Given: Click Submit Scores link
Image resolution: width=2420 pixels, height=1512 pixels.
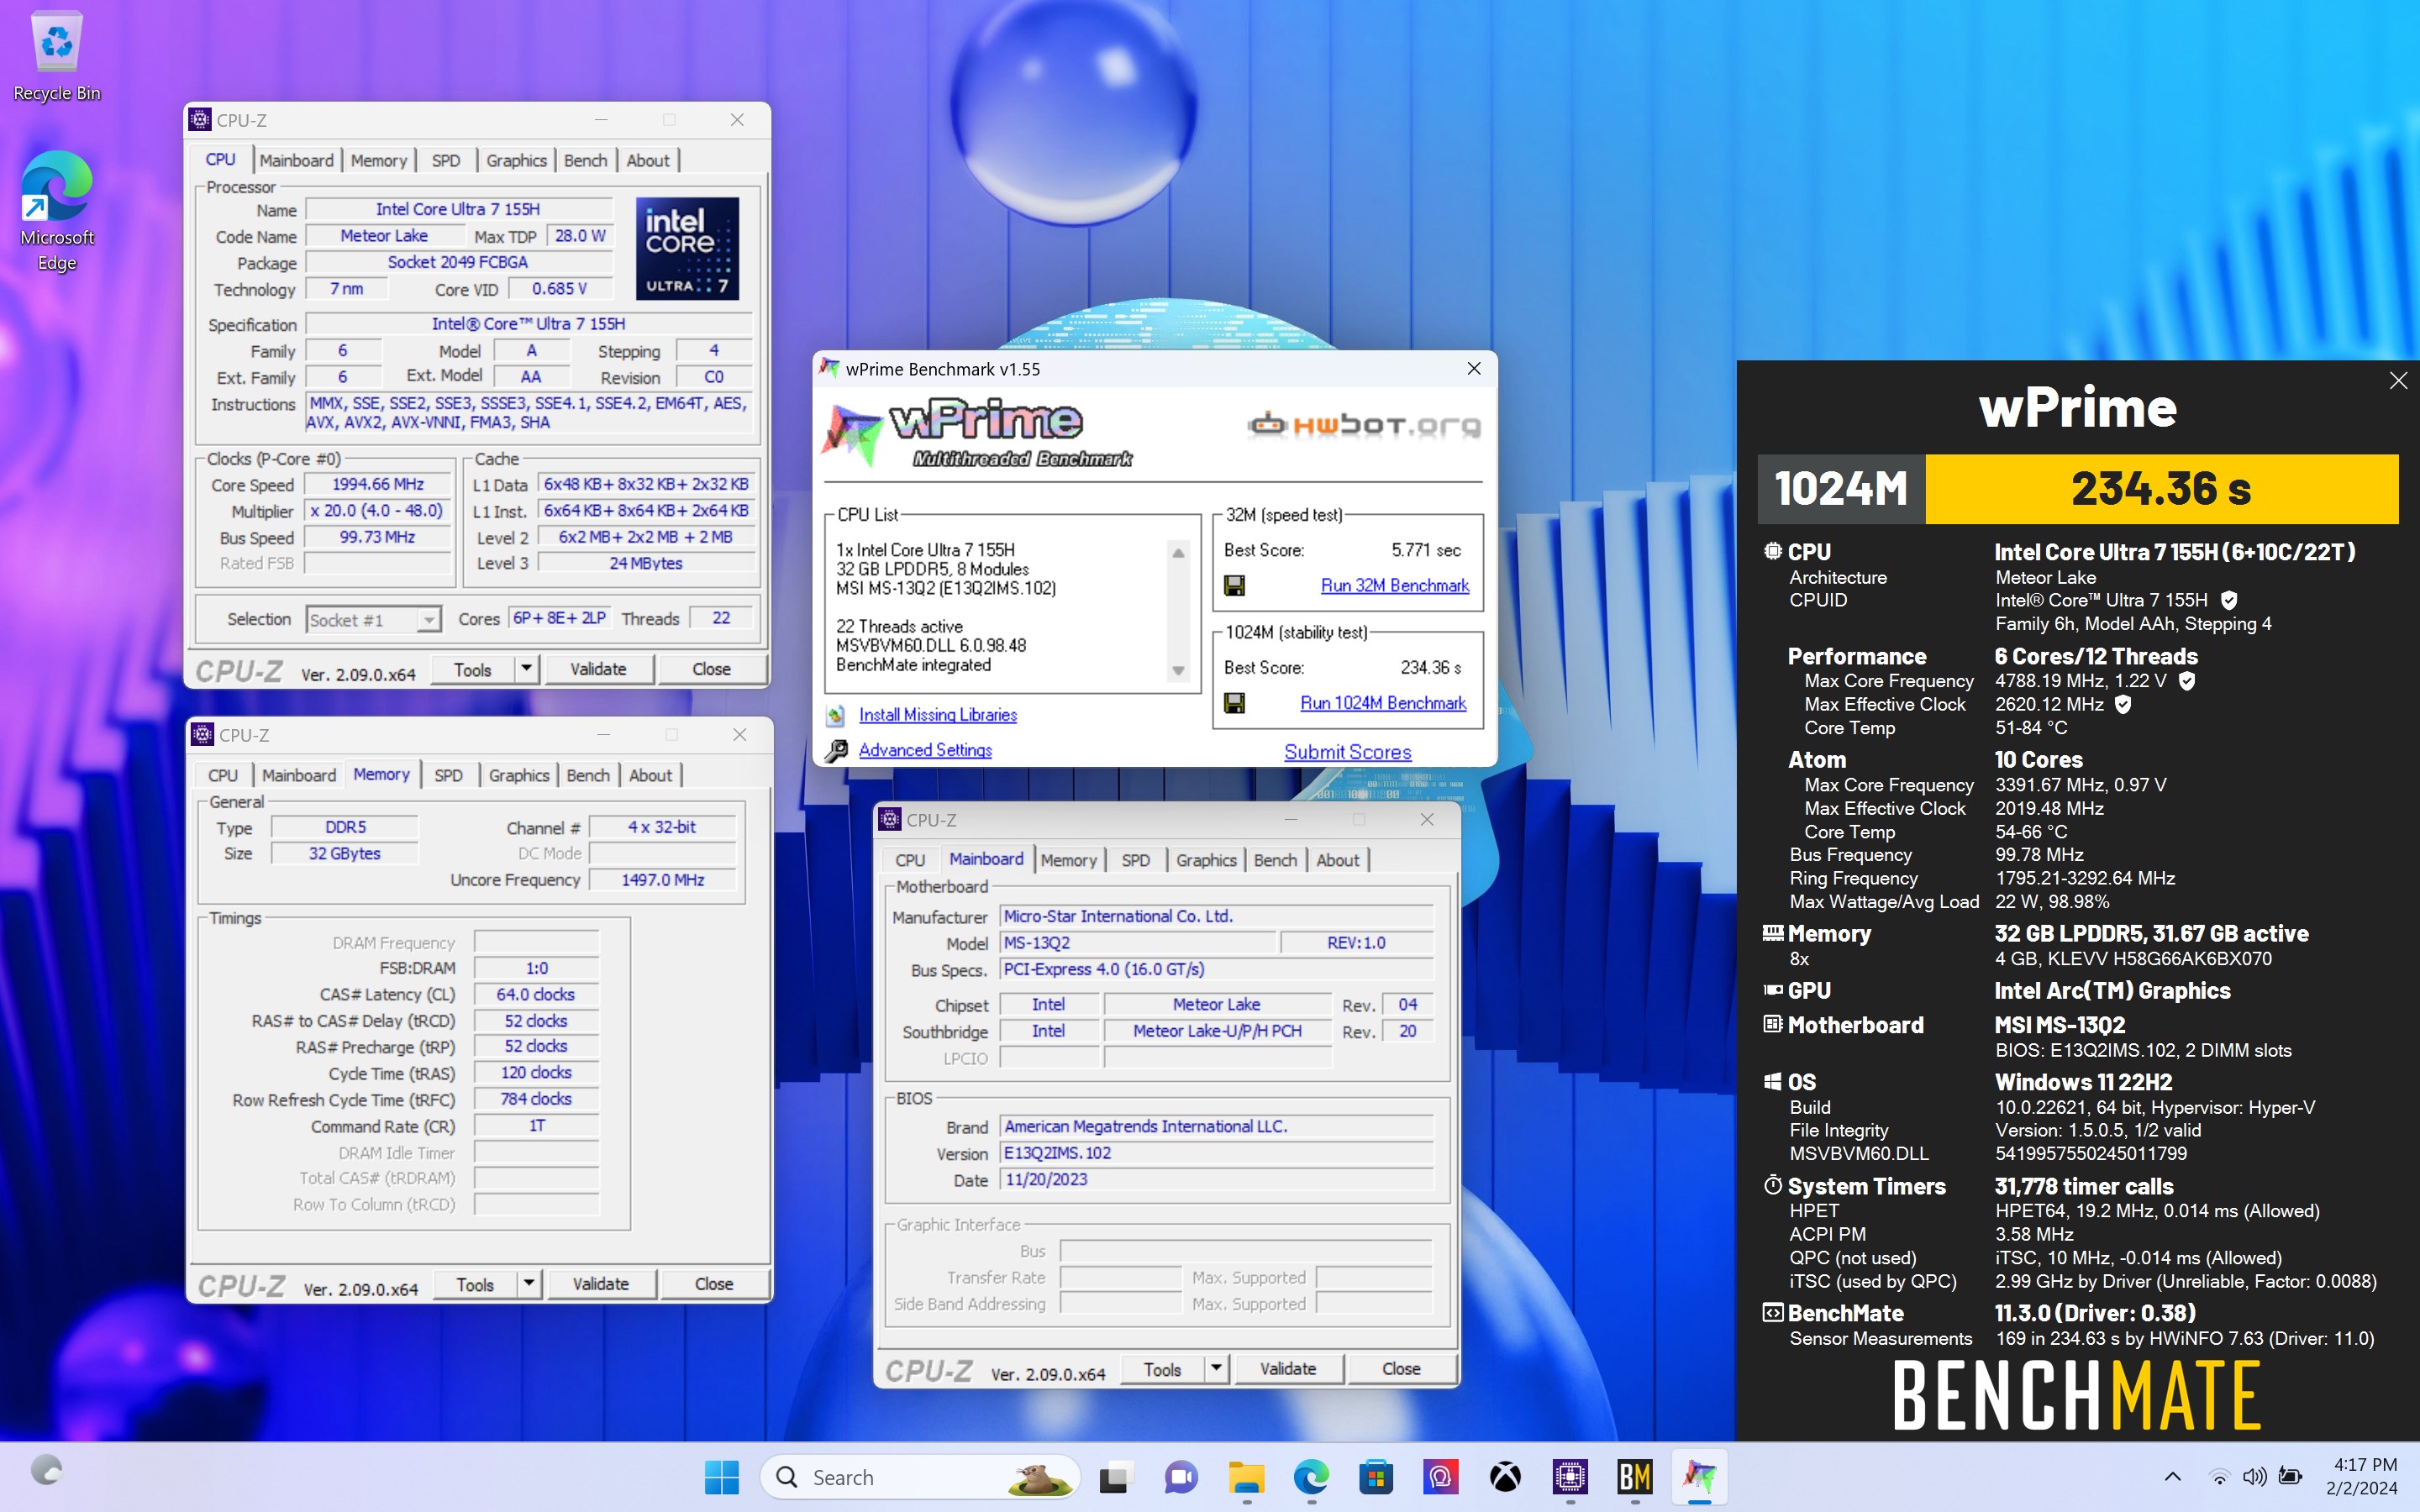Looking at the screenshot, I should (x=1348, y=752).
